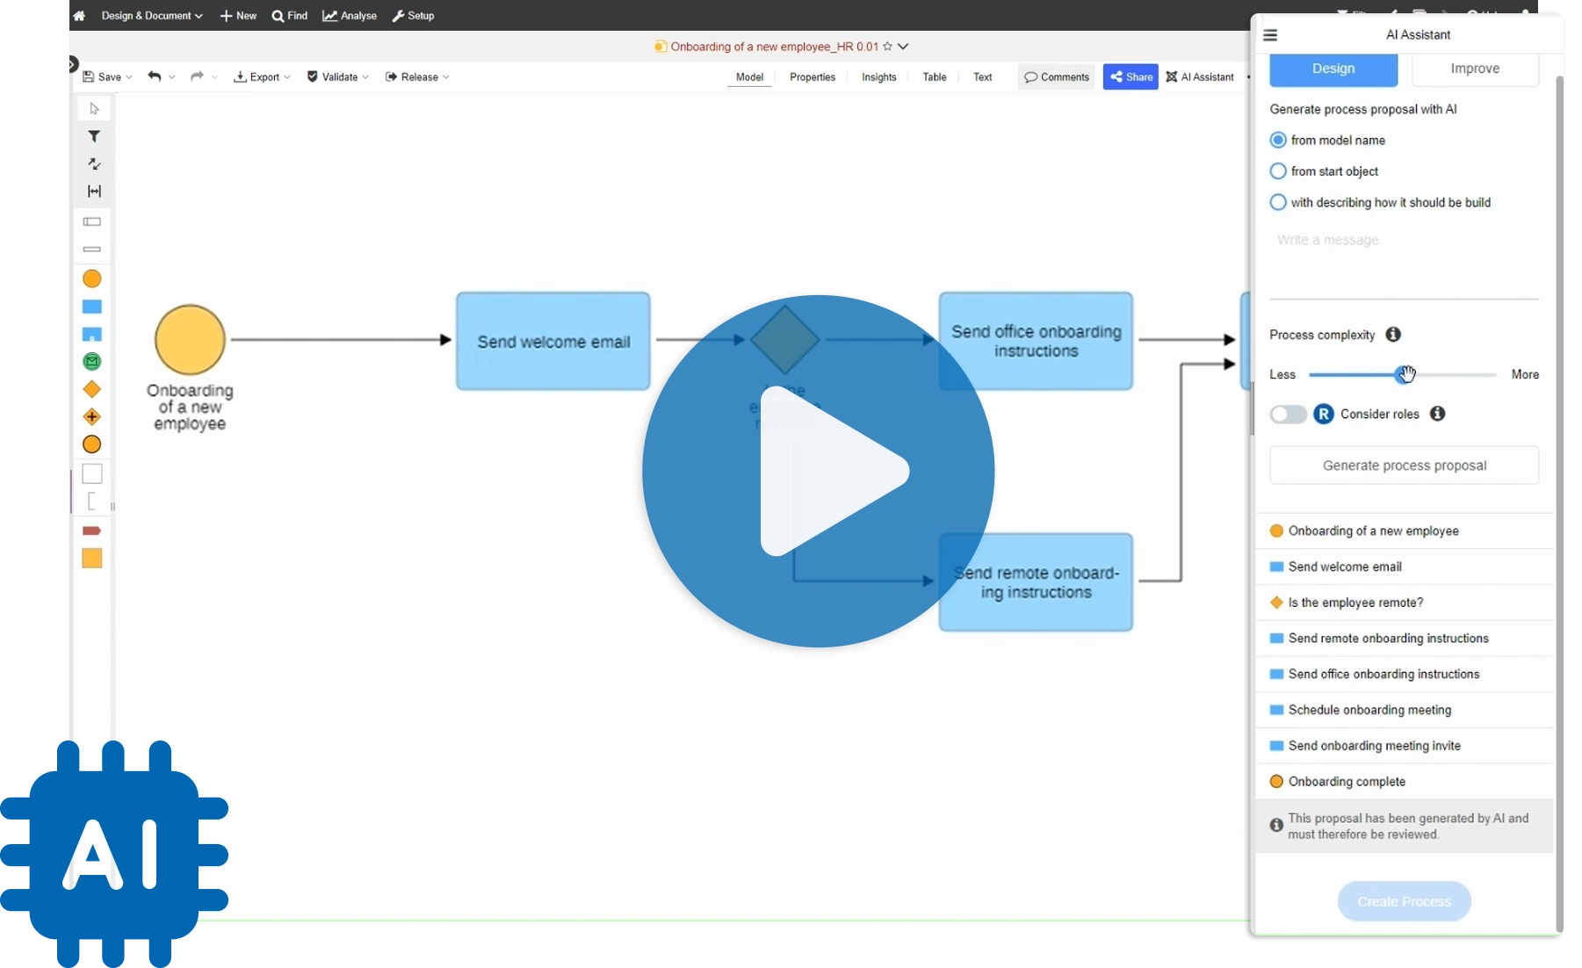1582x968 pixels.
Task: Pick the orange start event circle shape
Action: point(92,279)
